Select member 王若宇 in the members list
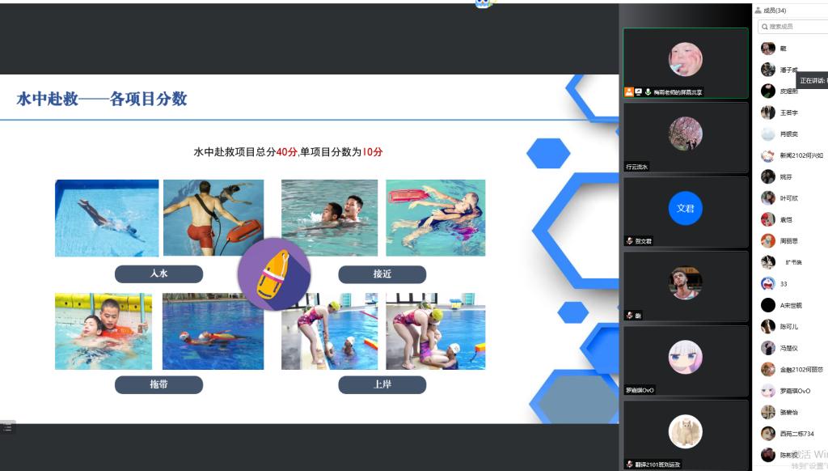Image resolution: width=828 pixels, height=471 pixels. tap(788, 112)
